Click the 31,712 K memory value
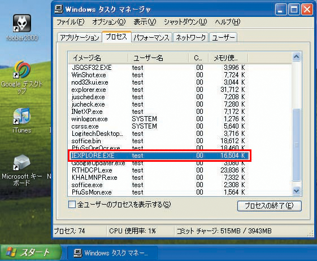The width and height of the screenshot is (317, 261). coord(233,90)
